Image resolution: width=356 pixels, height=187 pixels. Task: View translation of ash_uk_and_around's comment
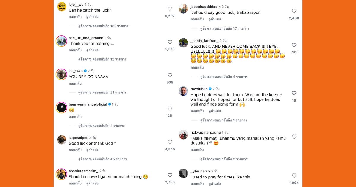[x=92, y=50]
